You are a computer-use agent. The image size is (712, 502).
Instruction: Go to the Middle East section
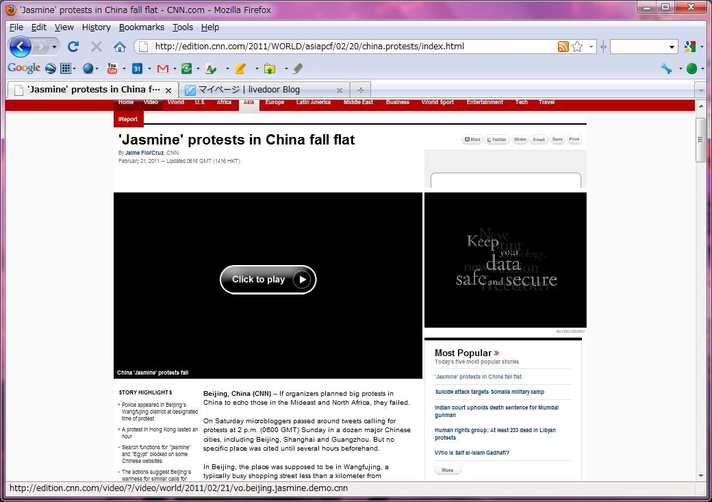pyautogui.click(x=358, y=102)
